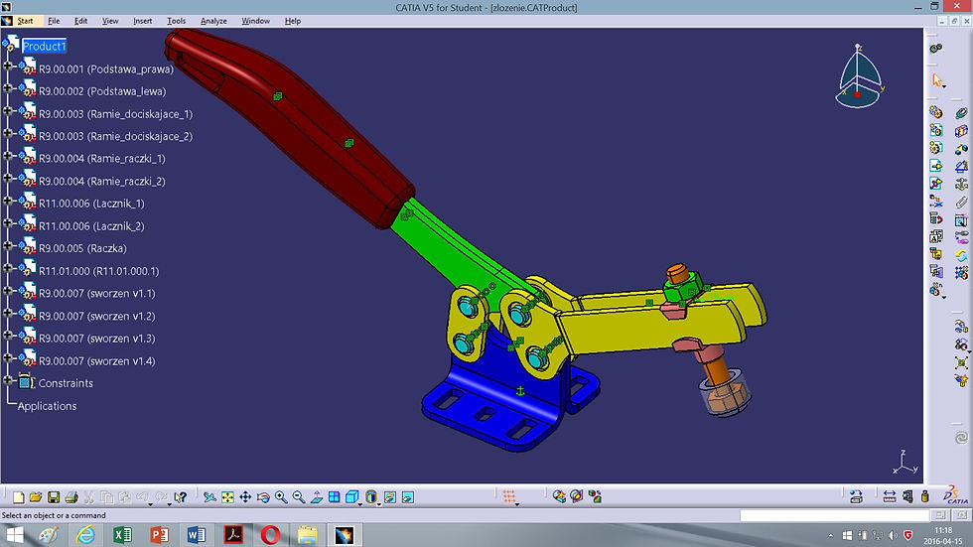The width and height of the screenshot is (973, 547).
Task: Click the New document icon
Action: tap(18, 496)
